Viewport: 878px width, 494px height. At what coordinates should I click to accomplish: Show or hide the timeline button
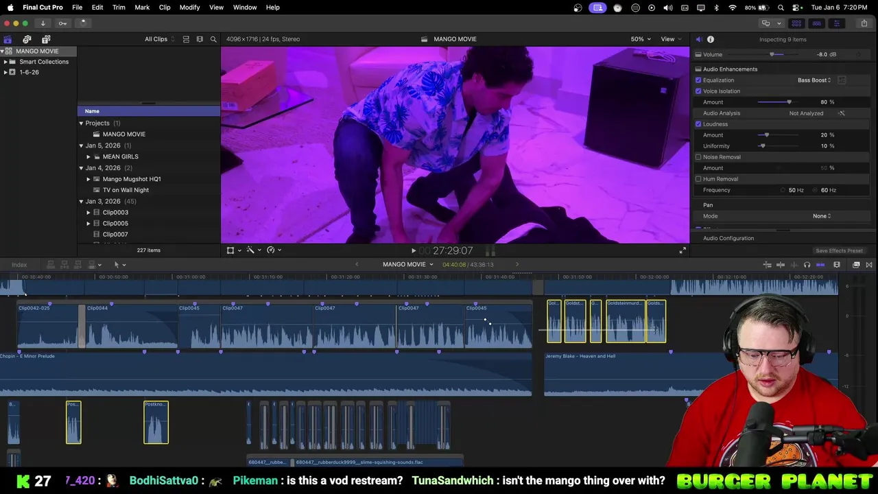[x=816, y=23]
